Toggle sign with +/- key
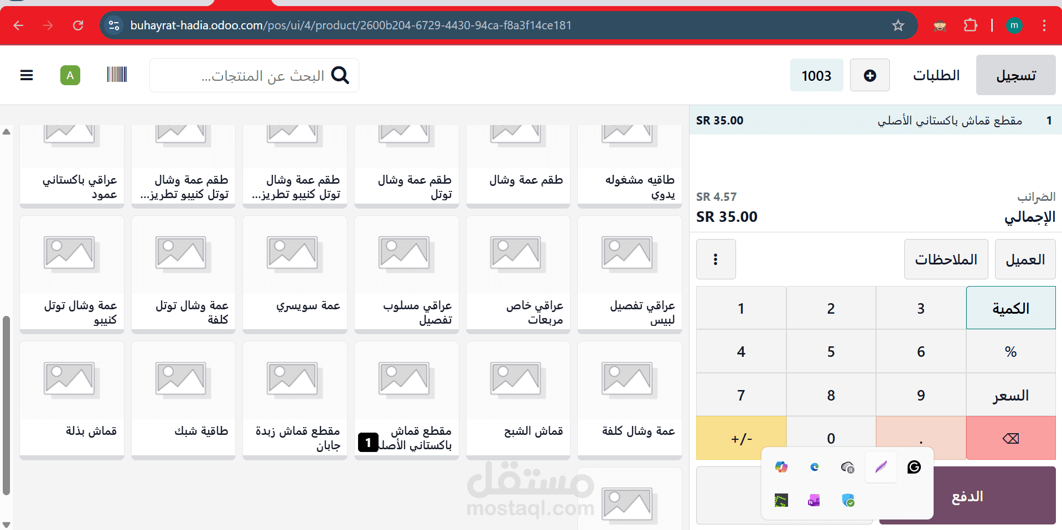The width and height of the screenshot is (1062, 530). pos(741,438)
